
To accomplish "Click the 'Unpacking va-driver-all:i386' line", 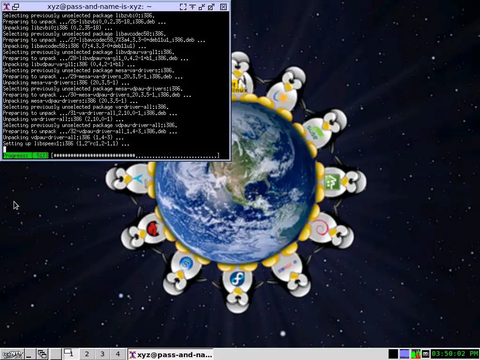I will [63, 119].
